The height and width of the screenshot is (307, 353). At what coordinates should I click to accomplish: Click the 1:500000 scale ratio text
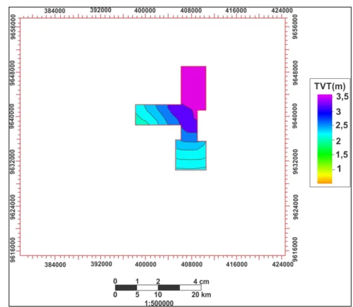point(159,303)
